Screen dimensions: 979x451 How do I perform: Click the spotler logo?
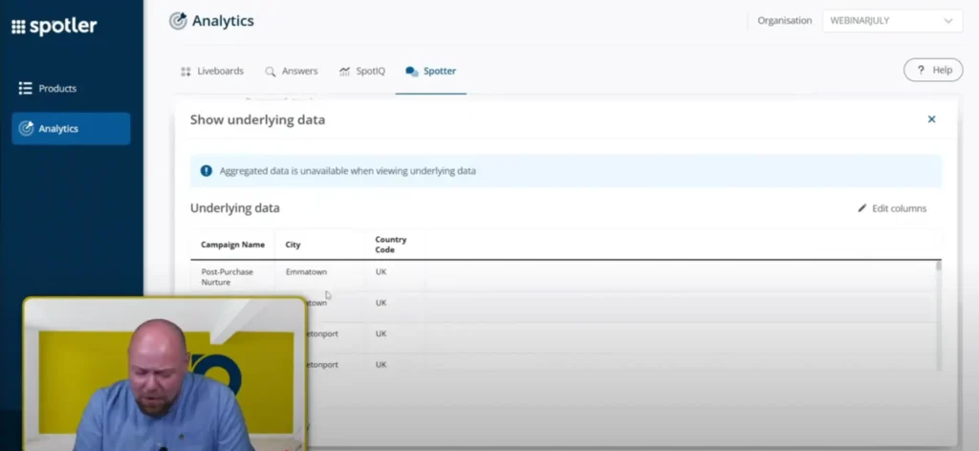[x=54, y=26]
